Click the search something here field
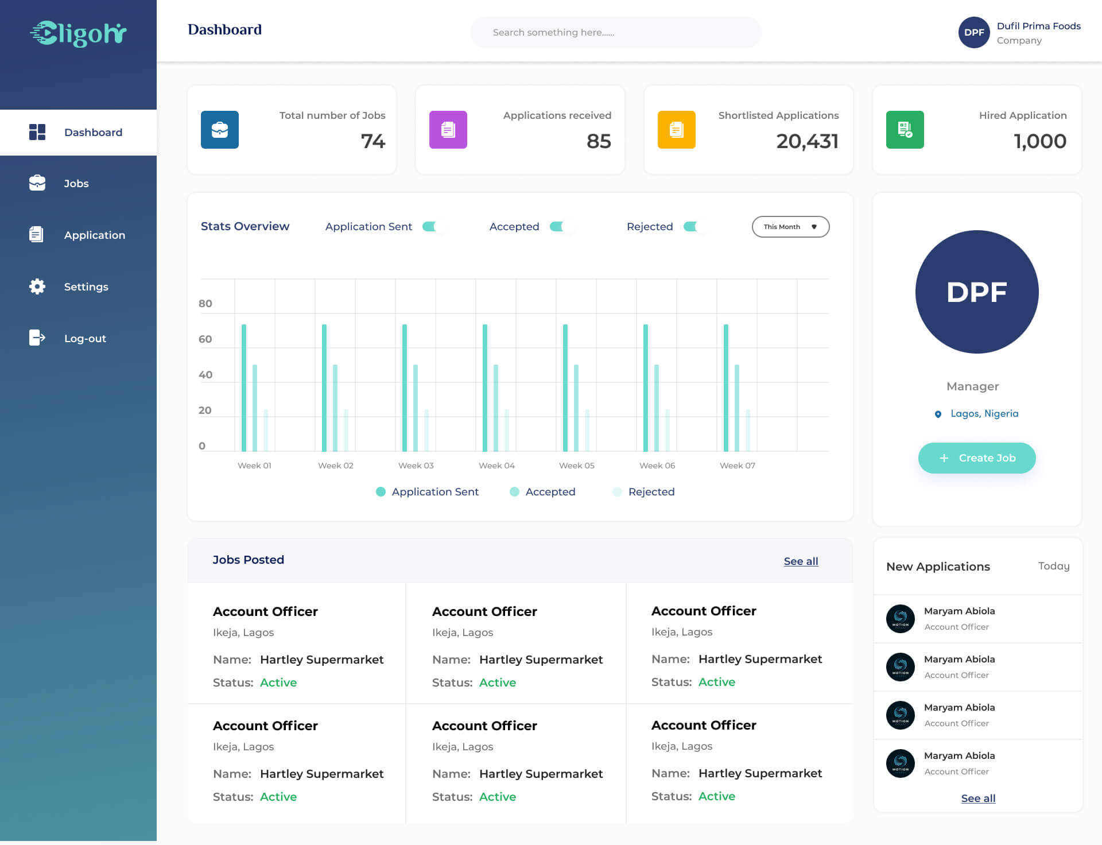This screenshot has width=1102, height=845. pyautogui.click(x=616, y=32)
